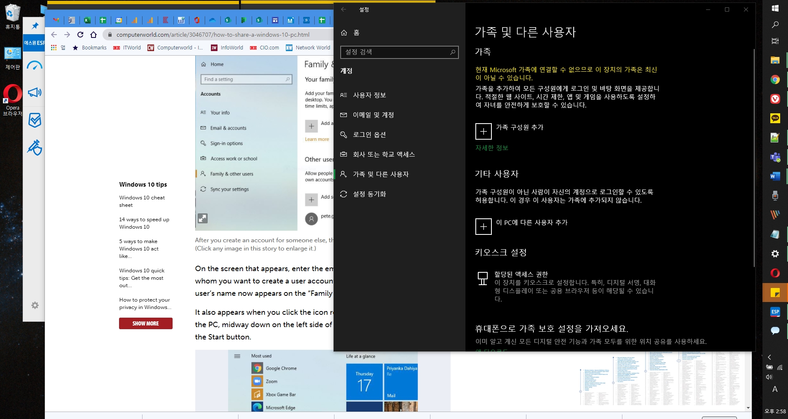Open Vivaldi from taskbar
Image resolution: width=788 pixels, height=419 pixels.
775,99
